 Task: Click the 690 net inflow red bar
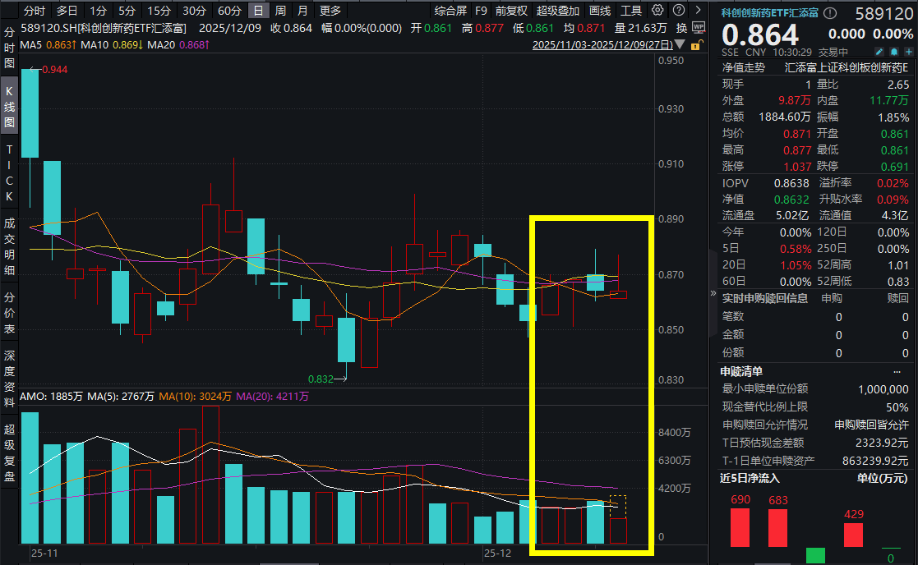[740, 527]
